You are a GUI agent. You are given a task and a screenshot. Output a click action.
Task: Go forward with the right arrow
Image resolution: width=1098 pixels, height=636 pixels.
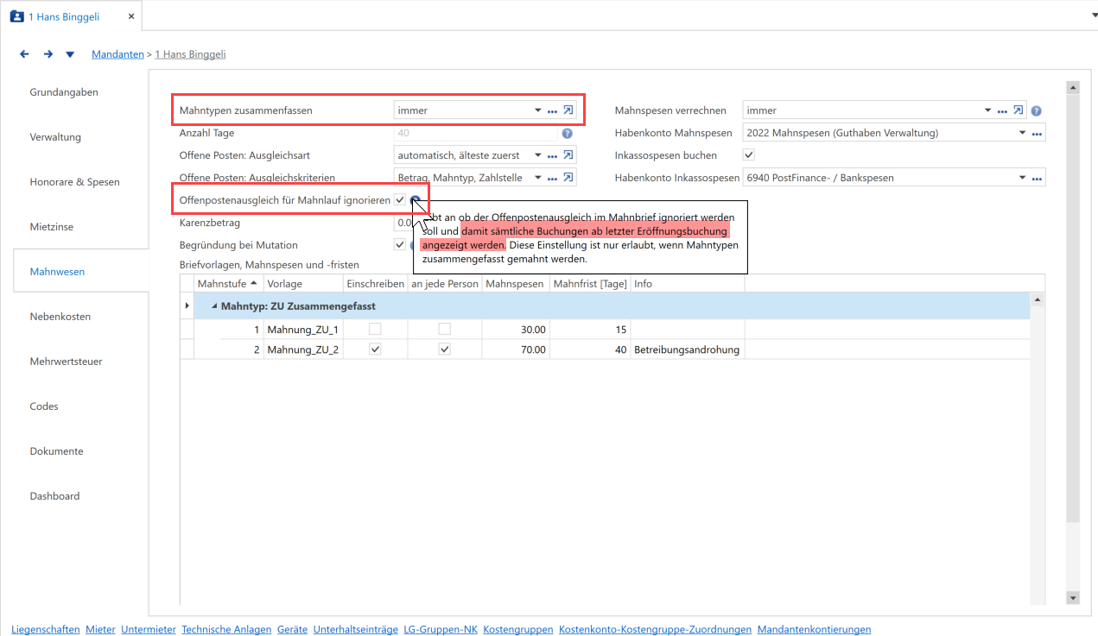pyautogui.click(x=48, y=54)
